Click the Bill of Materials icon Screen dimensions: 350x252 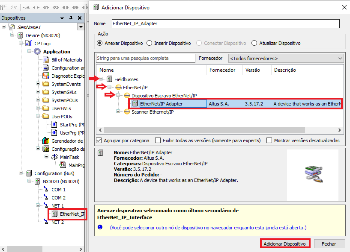point(46,60)
